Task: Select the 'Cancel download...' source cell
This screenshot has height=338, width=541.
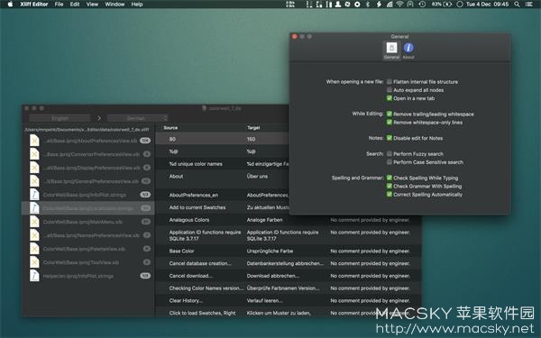Action: click(191, 276)
